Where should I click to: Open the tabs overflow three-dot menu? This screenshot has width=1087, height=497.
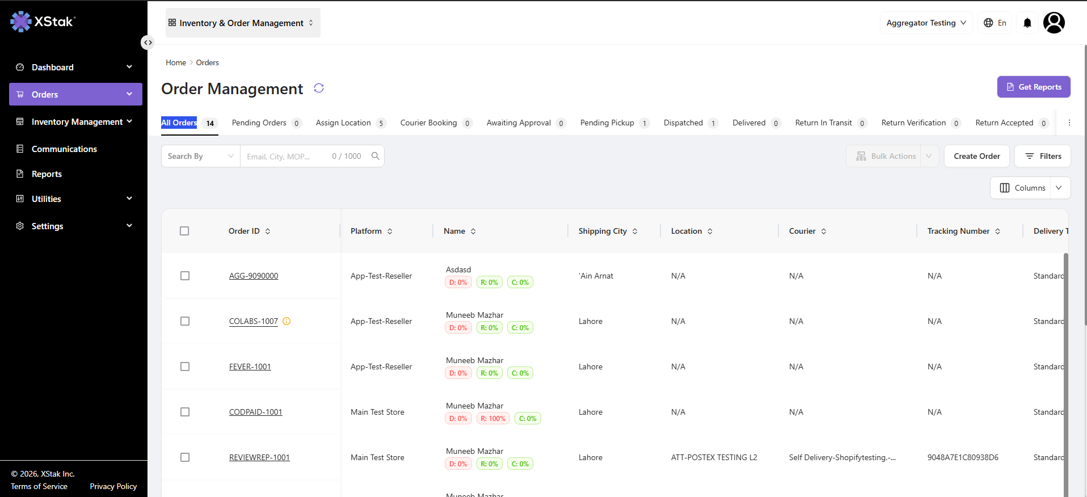point(1069,123)
